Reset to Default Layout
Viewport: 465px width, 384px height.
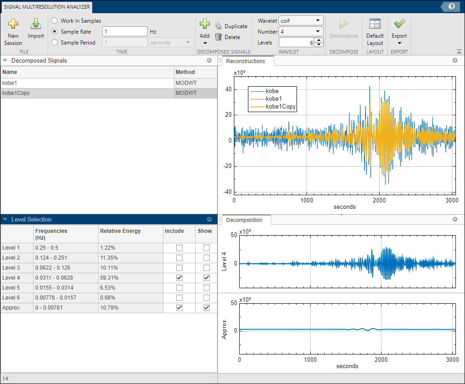tap(375, 25)
